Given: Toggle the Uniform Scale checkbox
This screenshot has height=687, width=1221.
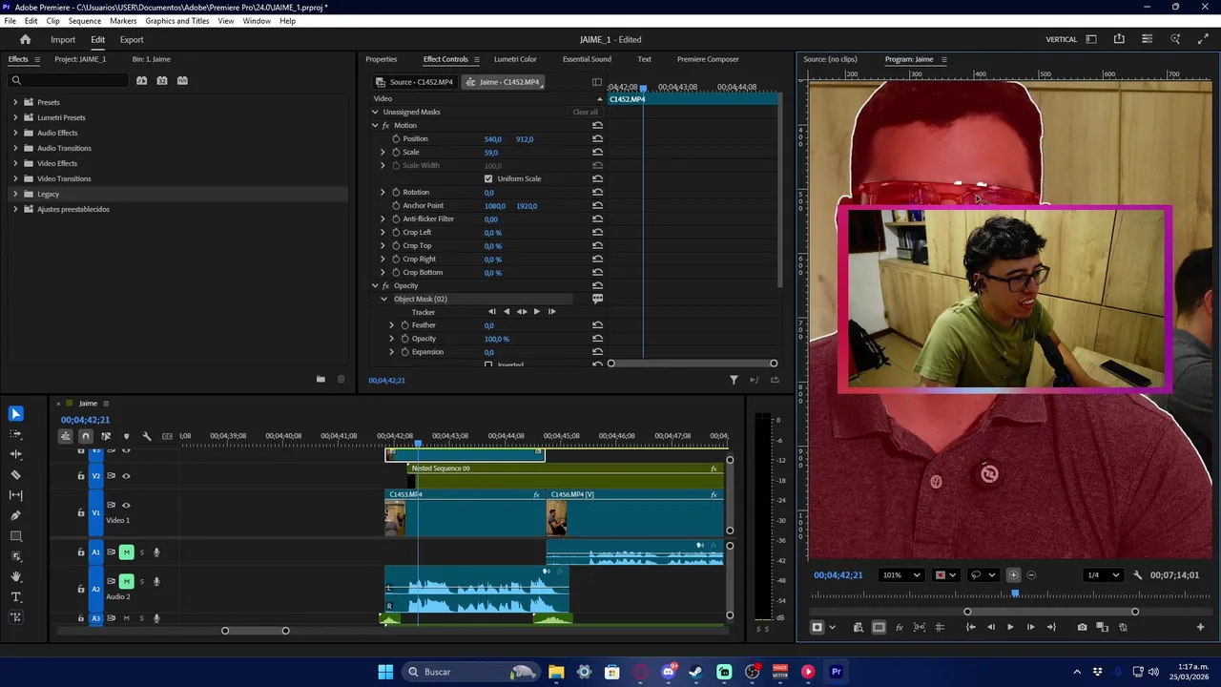Looking at the screenshot, I should click(488, 179).
